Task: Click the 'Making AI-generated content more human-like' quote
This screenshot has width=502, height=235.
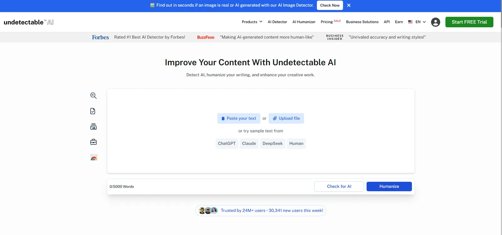Action: pos(267,37)
